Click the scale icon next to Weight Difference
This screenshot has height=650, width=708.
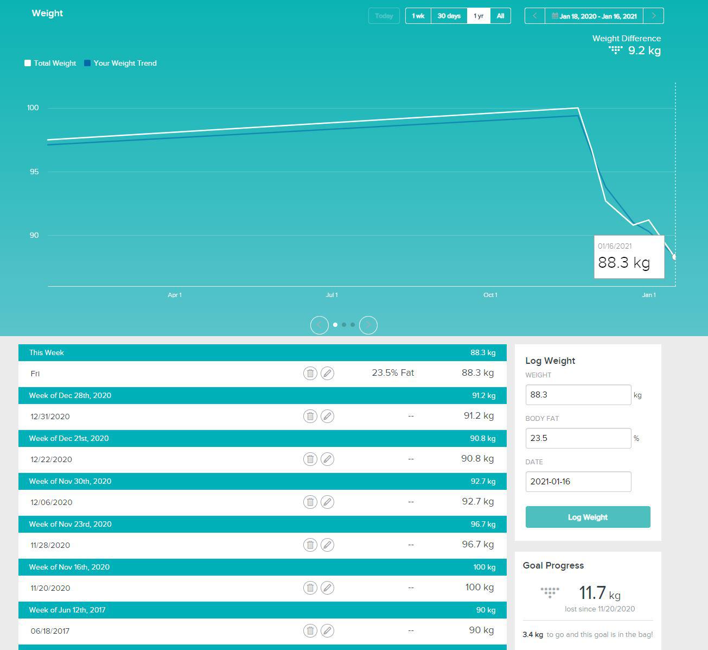(615, 50)
